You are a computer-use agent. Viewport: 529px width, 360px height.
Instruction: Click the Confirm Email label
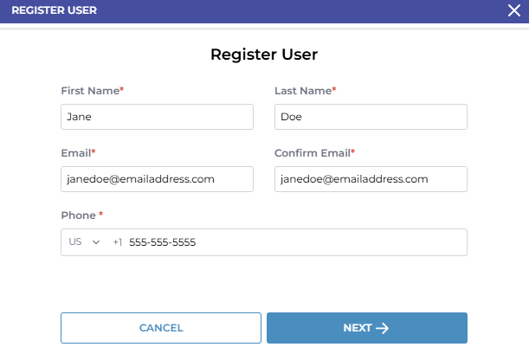click(312, 153)
